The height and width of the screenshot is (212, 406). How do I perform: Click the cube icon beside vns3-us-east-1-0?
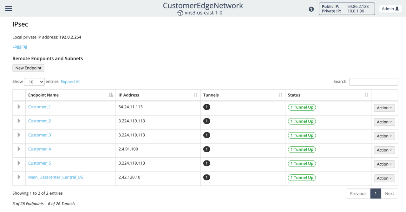[x=180, y=13]
